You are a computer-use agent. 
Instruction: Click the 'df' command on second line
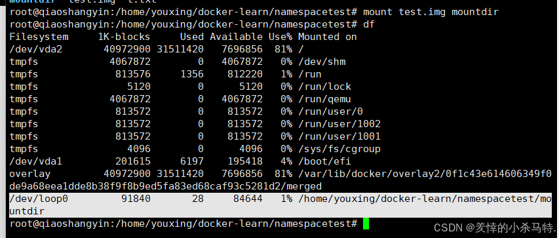click(369, 24)
